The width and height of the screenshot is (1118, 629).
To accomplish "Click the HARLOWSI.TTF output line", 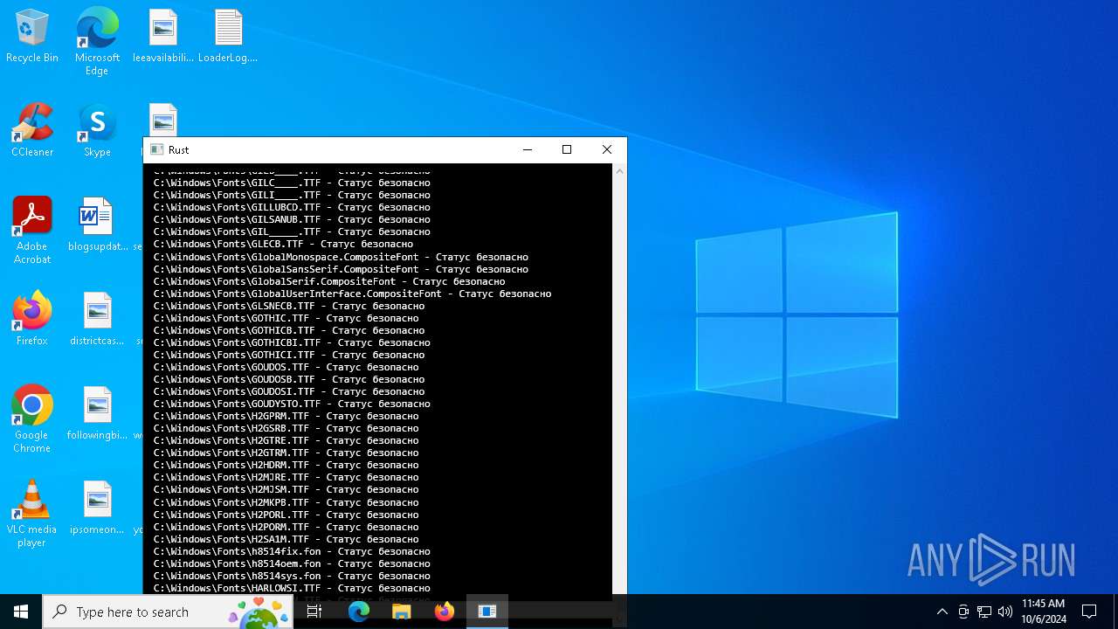I will coord(292,588).
